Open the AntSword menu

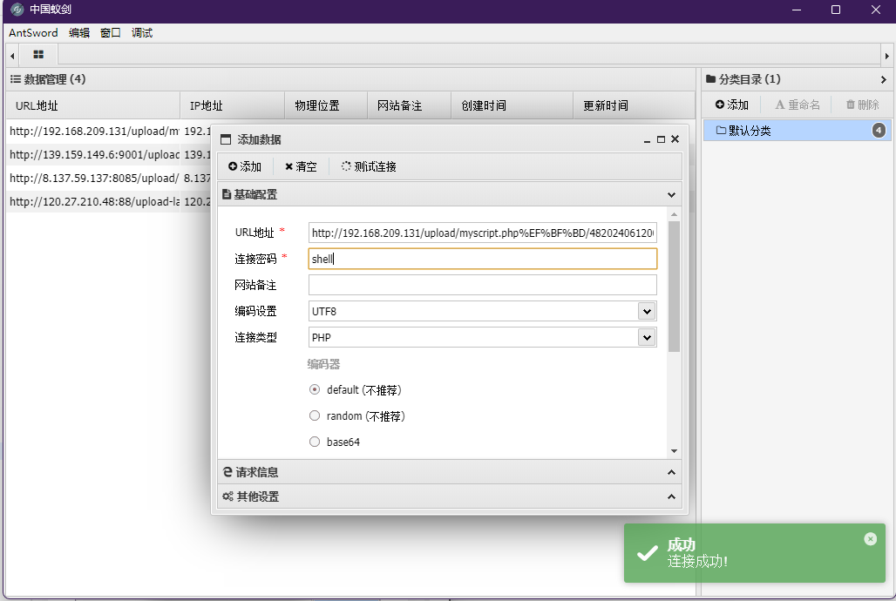(32, 32)
